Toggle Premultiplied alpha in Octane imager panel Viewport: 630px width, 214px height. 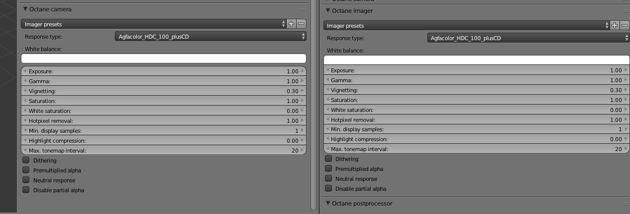tap(328, 169)
